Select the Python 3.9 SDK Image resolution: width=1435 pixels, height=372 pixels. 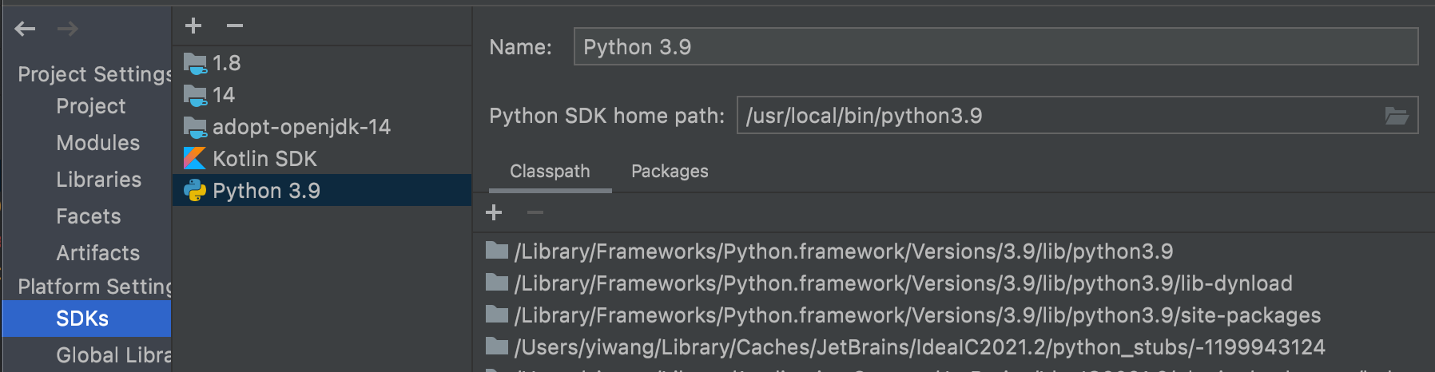pos(266,191)
